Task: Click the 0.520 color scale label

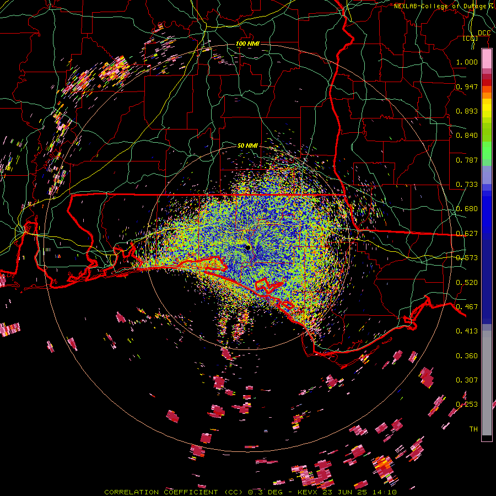Action: 467,282
